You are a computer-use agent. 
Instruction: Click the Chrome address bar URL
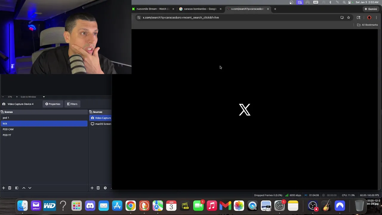coord(181,18)
